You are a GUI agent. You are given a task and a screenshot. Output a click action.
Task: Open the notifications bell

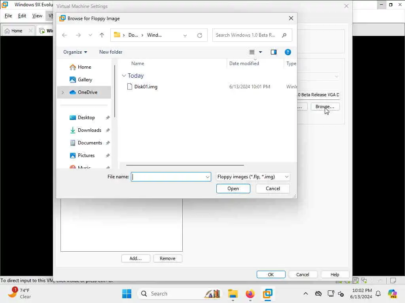point(378,294)
